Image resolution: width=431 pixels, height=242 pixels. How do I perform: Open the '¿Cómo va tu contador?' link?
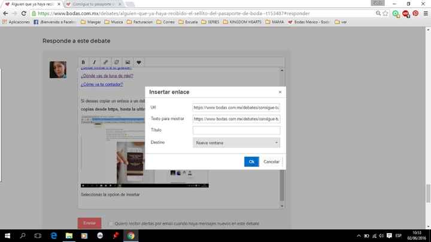(102, 84)
